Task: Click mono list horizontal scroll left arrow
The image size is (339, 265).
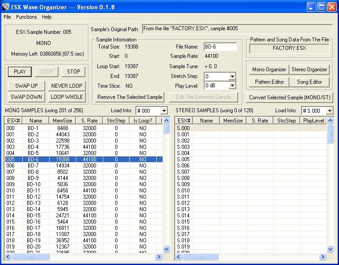Action: tap(8, 257)
